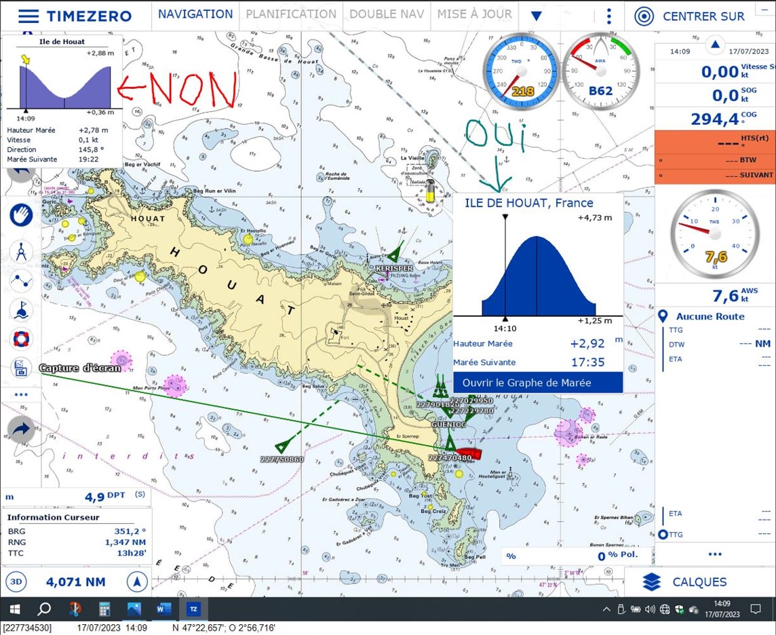
Task: Switch to the MISE À JOUR tab
Action: coord(474,14)
